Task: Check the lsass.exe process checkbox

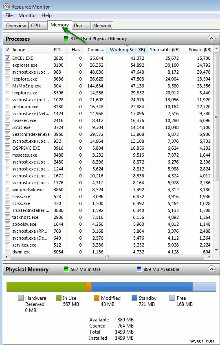Action: tap(7, 196)
